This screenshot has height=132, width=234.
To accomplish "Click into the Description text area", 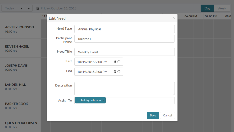I will point(125,89).
